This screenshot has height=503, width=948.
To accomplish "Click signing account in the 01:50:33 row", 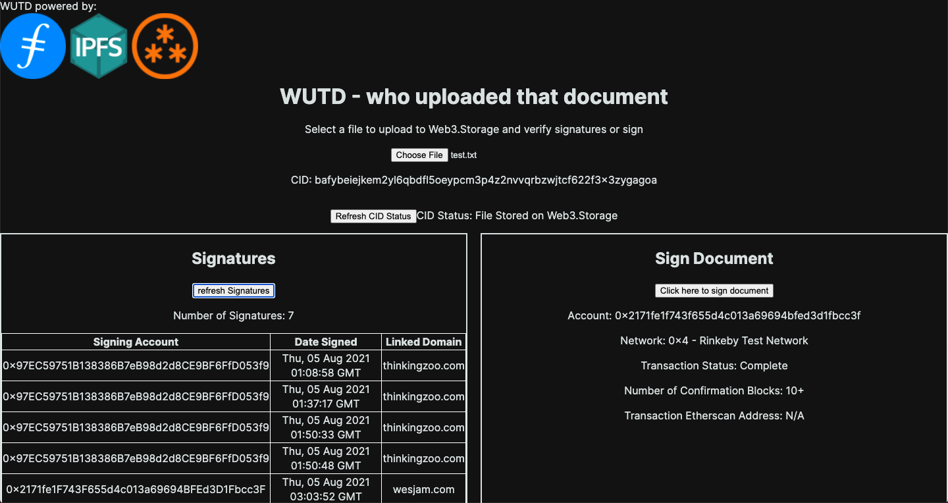I will click(136, 428).
